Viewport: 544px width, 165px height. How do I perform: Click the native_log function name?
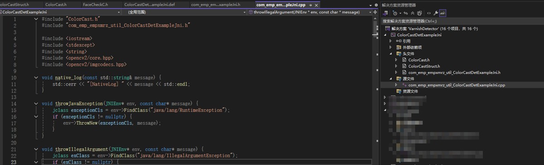coord(69,78)
